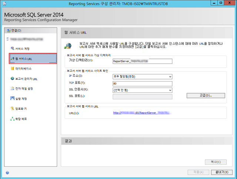Screen dimensions: 237x179
Task: Click the 실행 계정 user icon
Action: pyautogui.click(x=12, y=99)
